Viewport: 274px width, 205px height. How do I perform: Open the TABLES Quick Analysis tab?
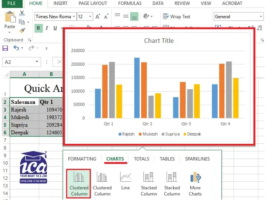(x=167, y=159)
